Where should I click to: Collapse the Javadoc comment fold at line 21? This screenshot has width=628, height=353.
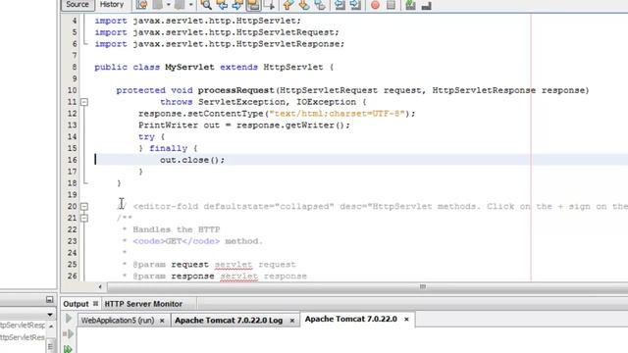click(x=84, y=218)
